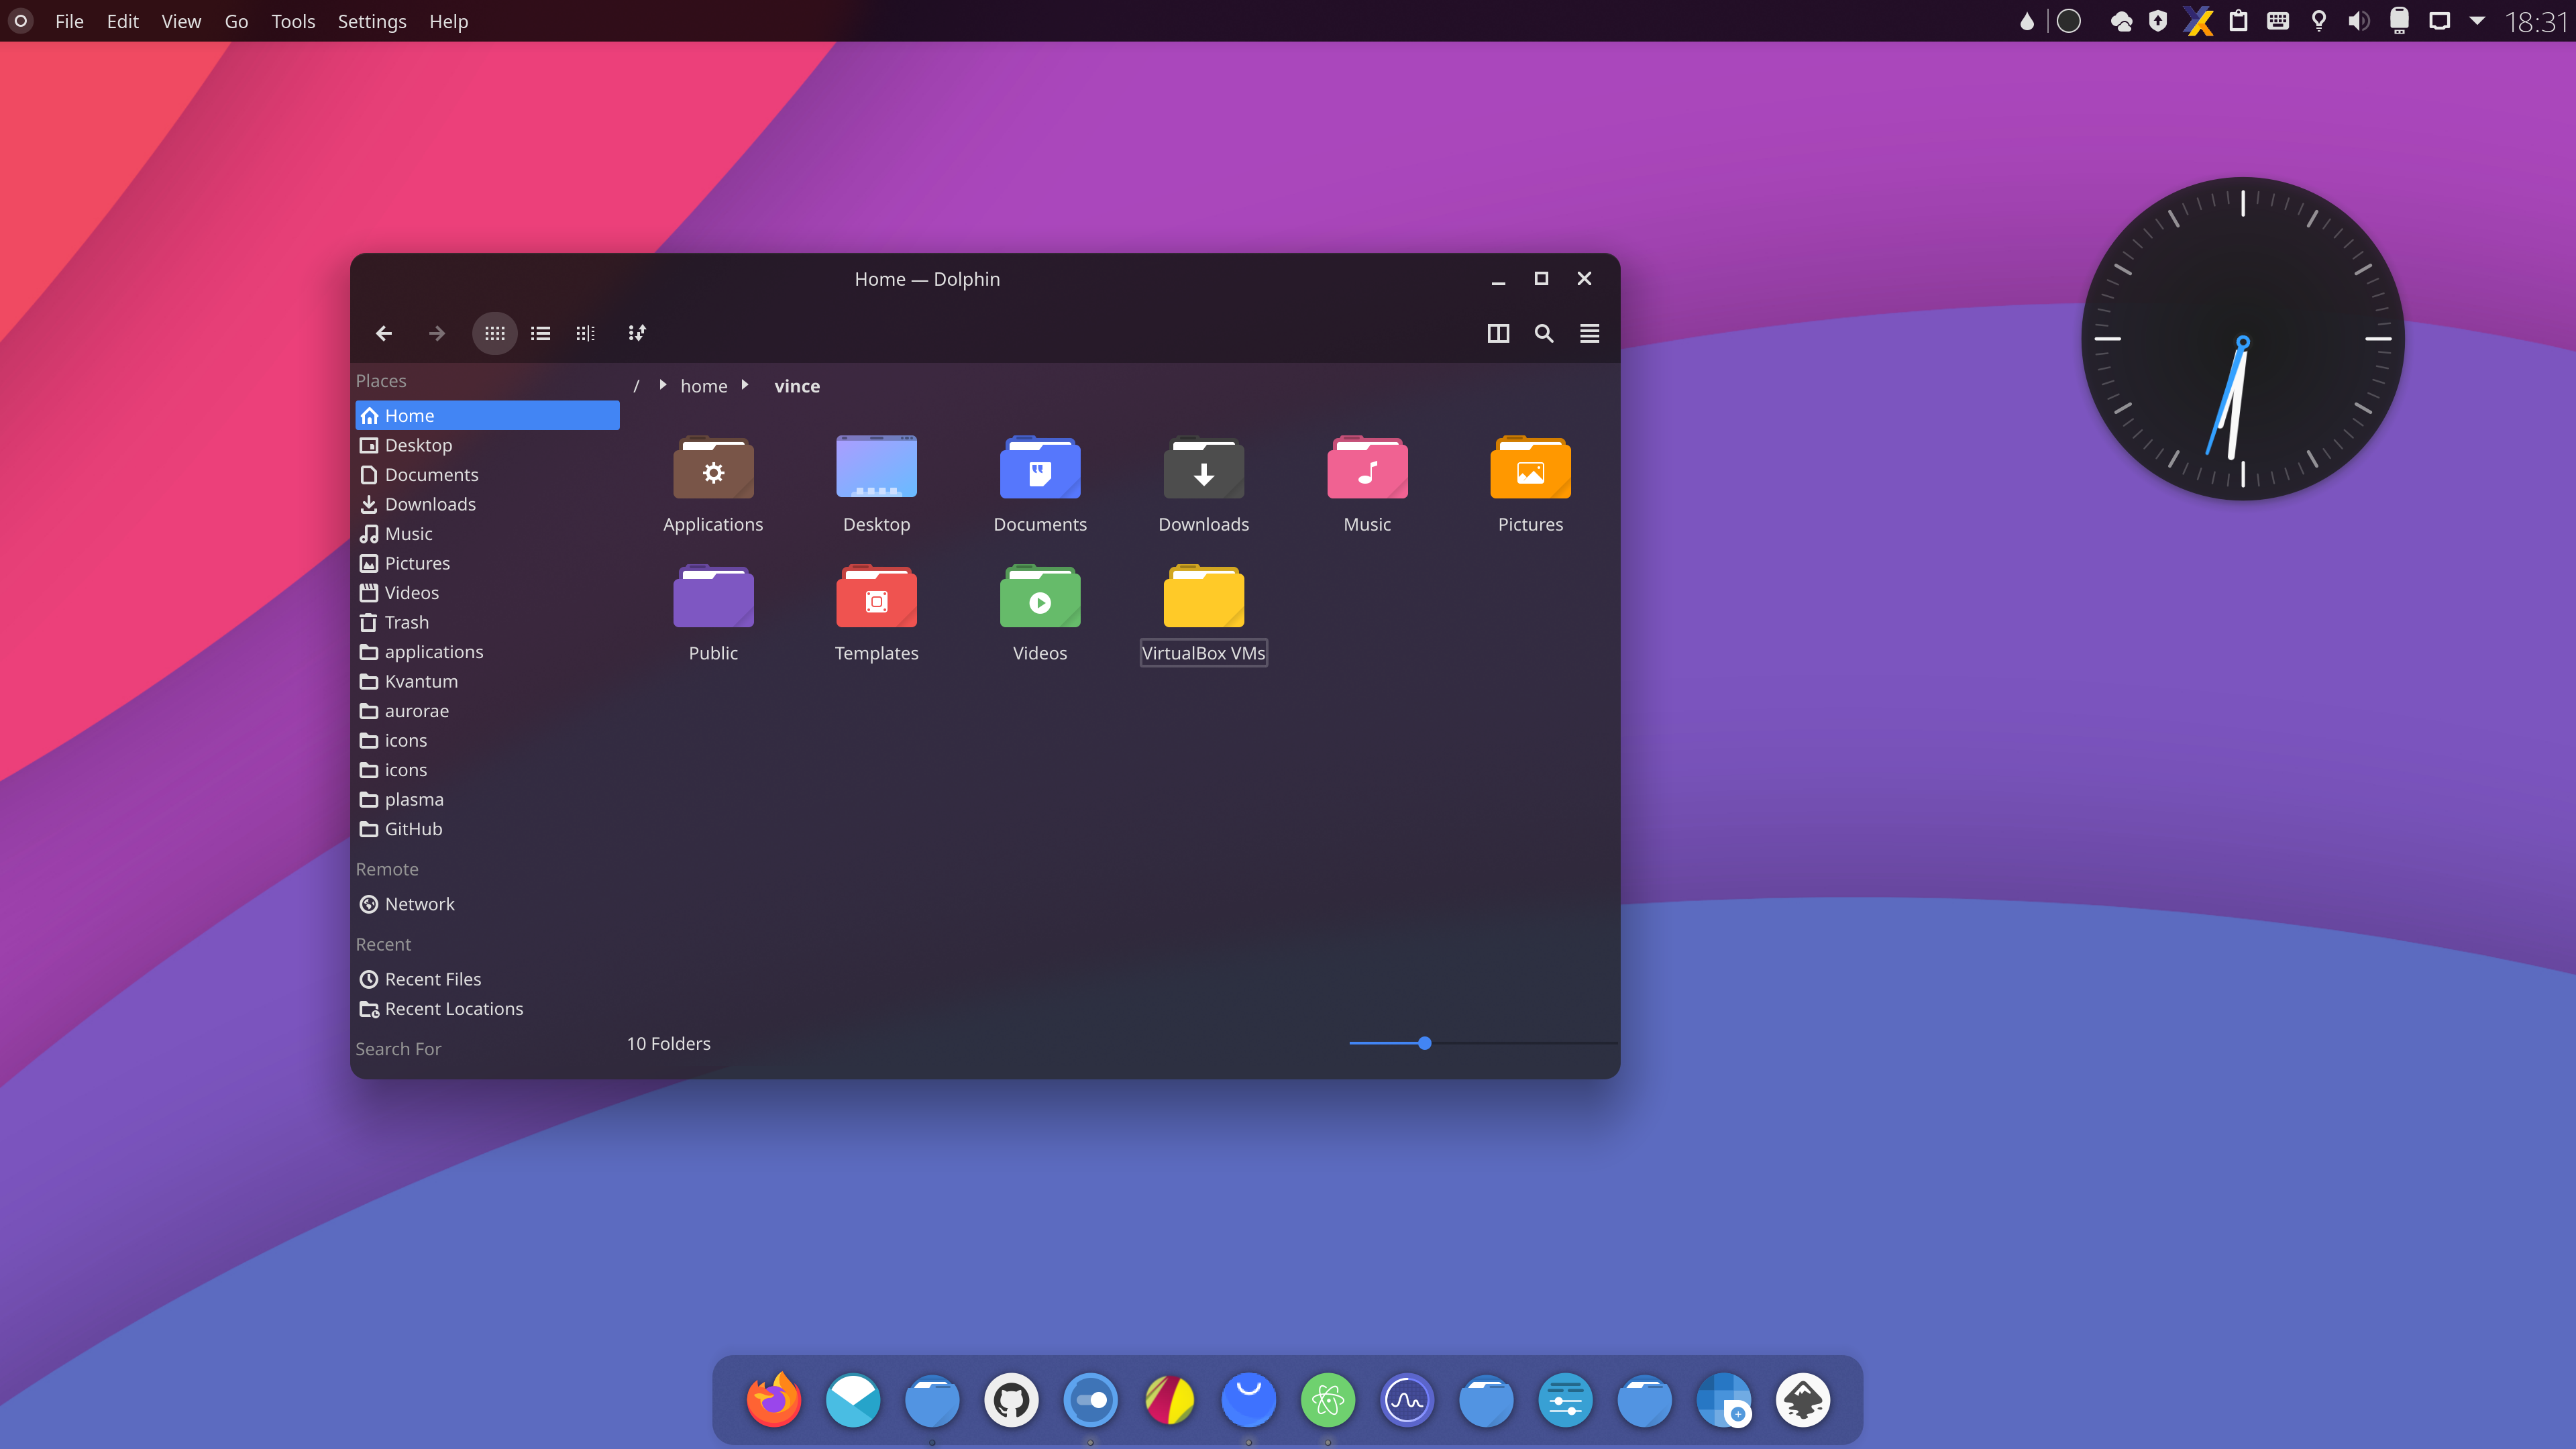Expand hidden system tray icons arrow
Image resolution: width=2576 pixels, height=1449 pixels.
[x=2477, y=21]
